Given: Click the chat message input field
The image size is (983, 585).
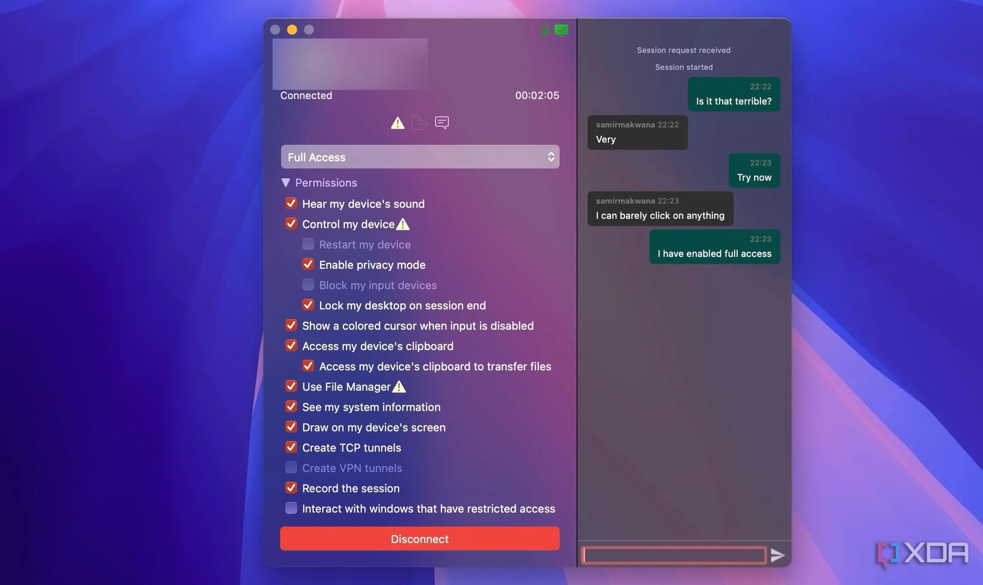Looking at the screenshot, I should pyautogui.click(x=674, y=555).
